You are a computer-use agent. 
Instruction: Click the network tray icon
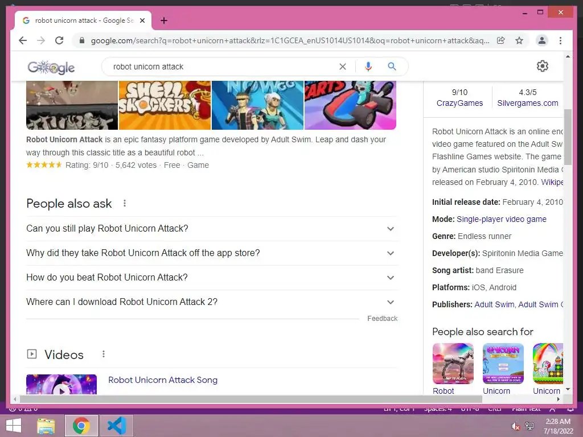(529, 426)
